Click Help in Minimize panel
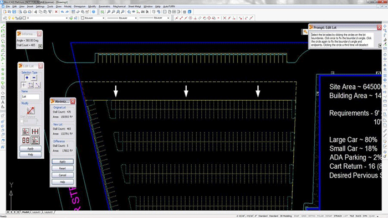The image size is (388, 218). pos(63,182)
